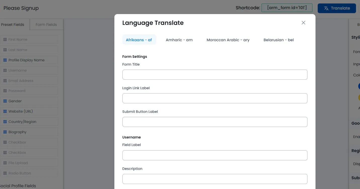Image resolution: width=360 pixels, height=189 pixels.
Task: Click the grid icon beside Country/Region field
Action: (x=5, y=121)
